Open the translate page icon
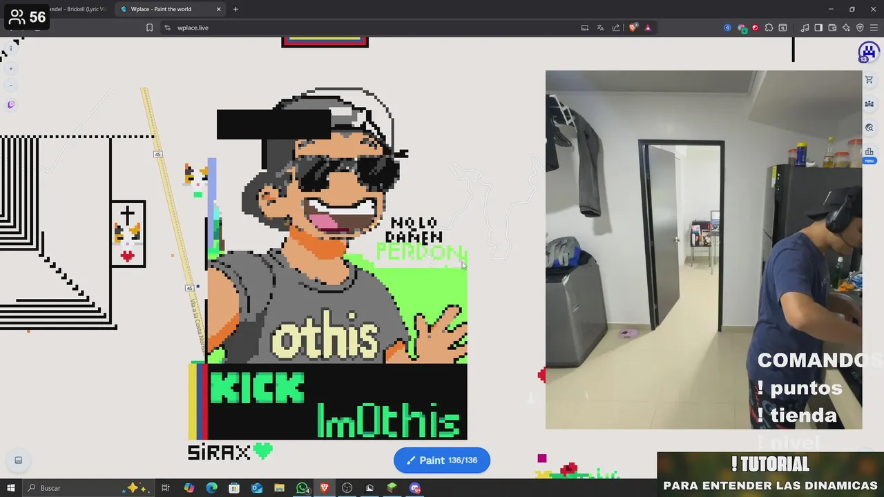Image resolution: width=884 pixels, height=497 pixels. pyautogui.click(x=600, y=28)
